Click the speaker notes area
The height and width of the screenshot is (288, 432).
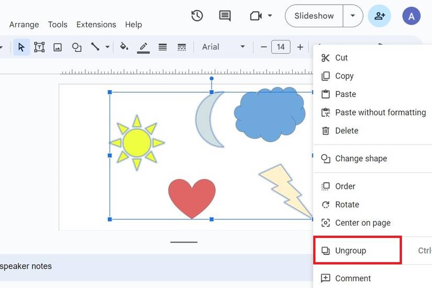[x=156, y=266]
